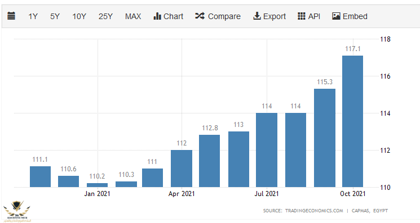Screen dimensions: 420x223
Task: Open the API access option
Action: pos(309,16)
